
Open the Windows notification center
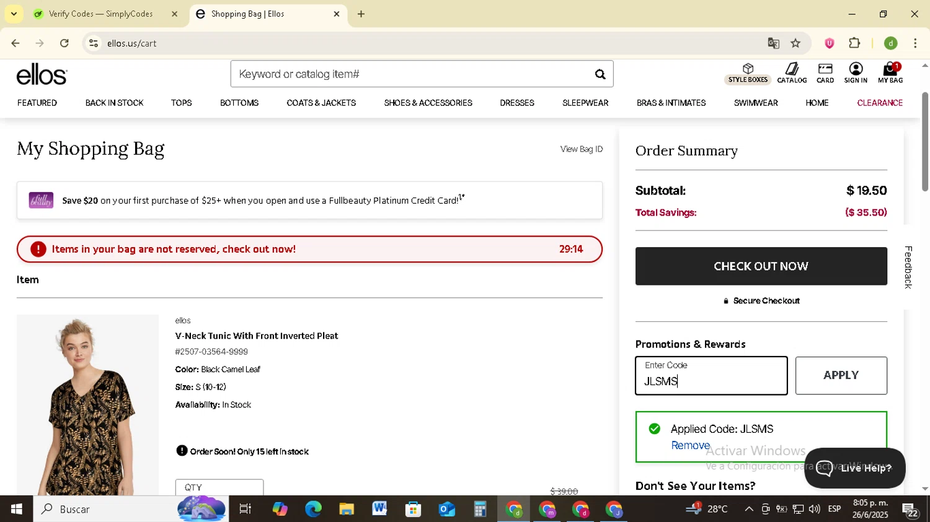911,510
